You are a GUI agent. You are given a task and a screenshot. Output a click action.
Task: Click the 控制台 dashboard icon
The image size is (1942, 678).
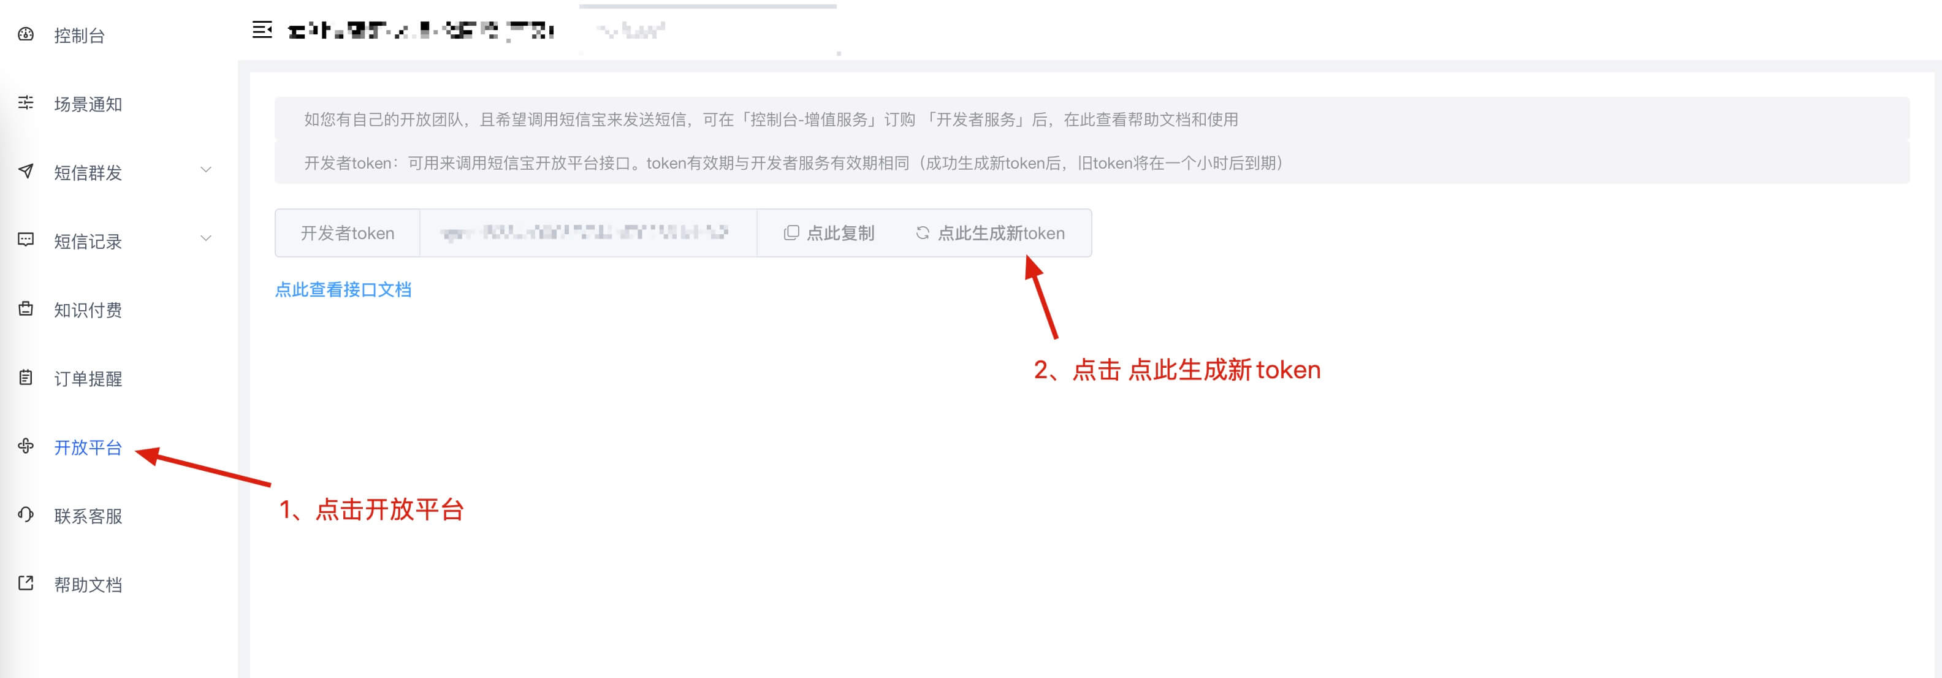tap(26, 34)
